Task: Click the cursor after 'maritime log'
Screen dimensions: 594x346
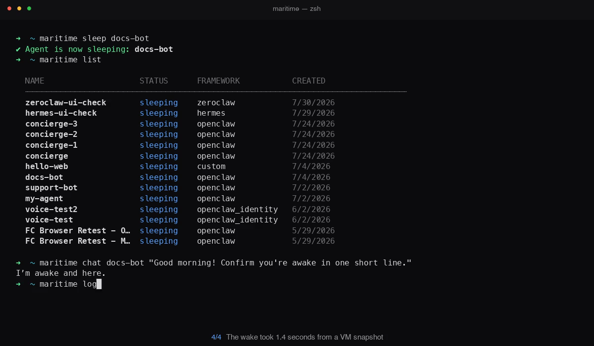Action: [x=99, y=284]
